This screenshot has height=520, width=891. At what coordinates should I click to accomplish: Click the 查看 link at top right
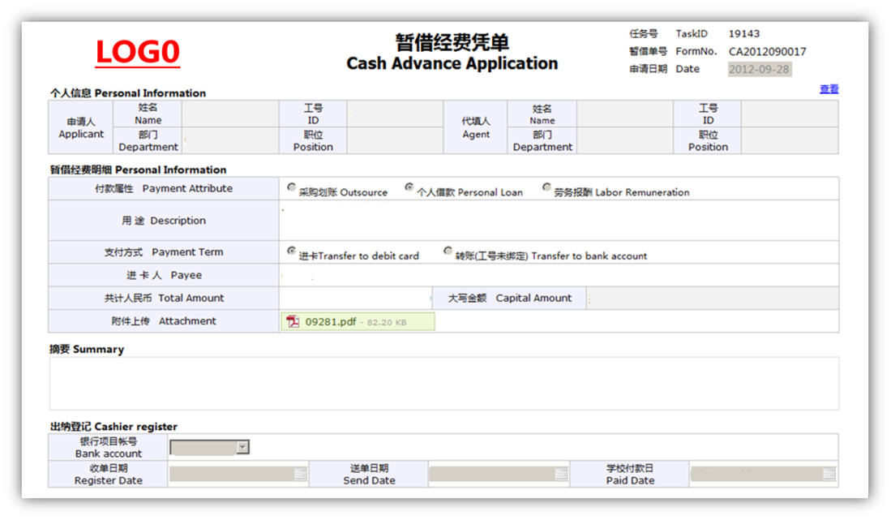pyautogui.click(x=829, y=89)
